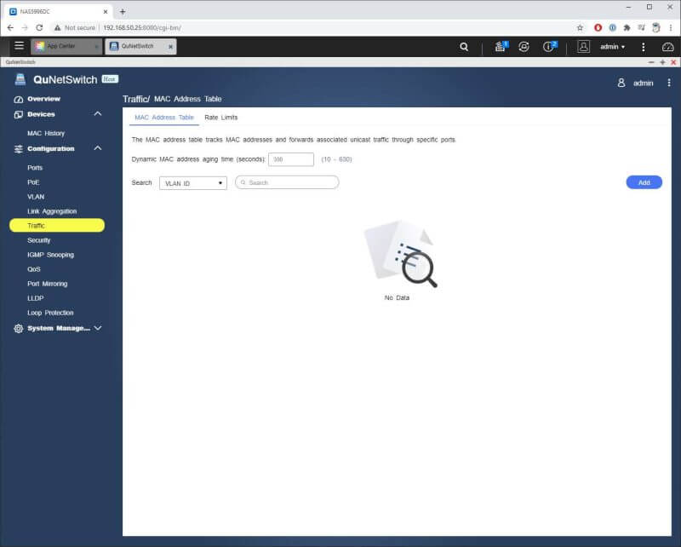Open the Overview page
The height and width of the screenshot is (547, 681).
[44, 99]
